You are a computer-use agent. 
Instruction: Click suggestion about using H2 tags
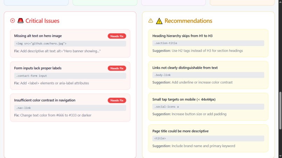[x=198, y=51]
